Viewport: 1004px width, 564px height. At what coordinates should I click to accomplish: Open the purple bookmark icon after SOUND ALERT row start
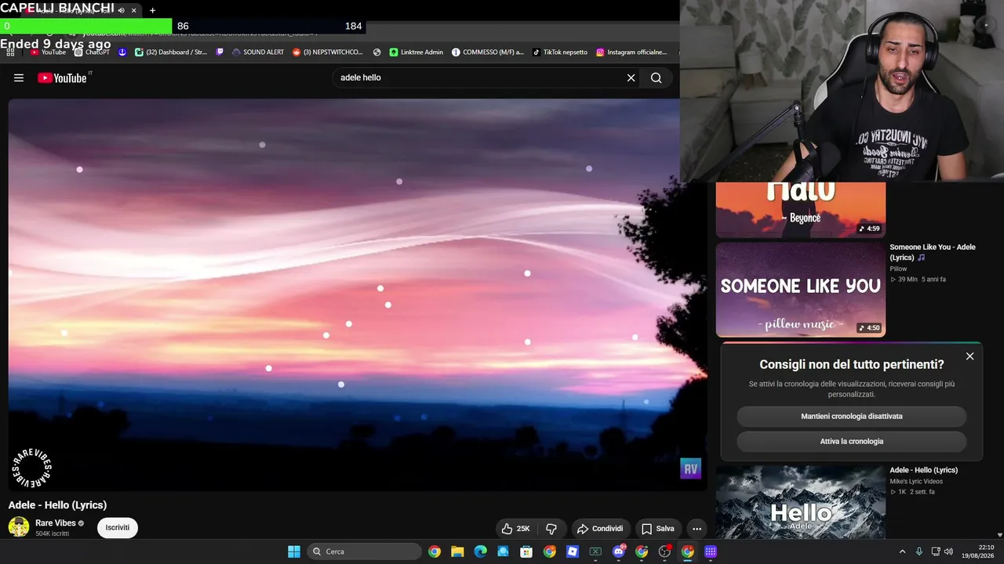[x=220, y=52]
